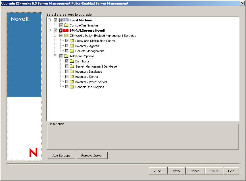The height and width of the screenshot is (181, 246).
Task: Click the folder icon beside Inventory Agents
Action: point(72,46)
